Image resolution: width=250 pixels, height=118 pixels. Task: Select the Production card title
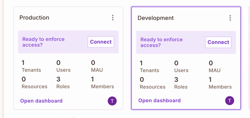tap(34, 17)
